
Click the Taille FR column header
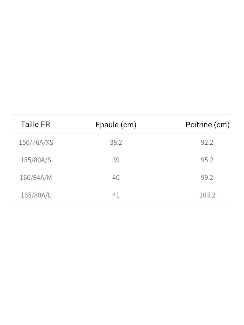coord(35,125)
